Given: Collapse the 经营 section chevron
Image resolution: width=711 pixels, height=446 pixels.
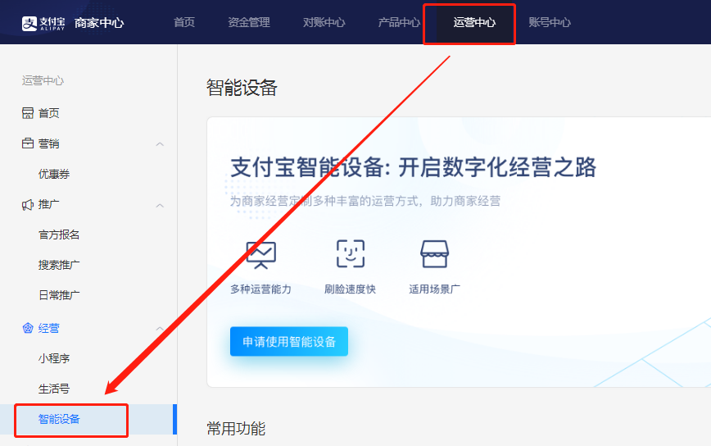Looking at the screenshot, I should pyautogui.click(x=160, y=328).
